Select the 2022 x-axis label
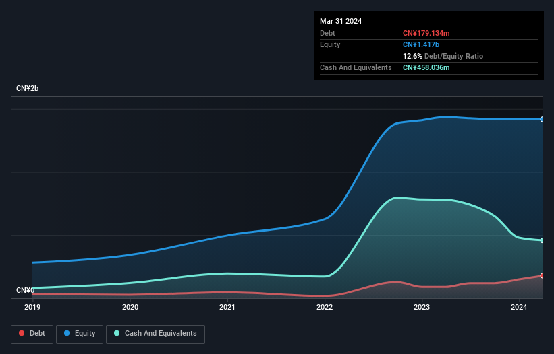This screenshot has width=554, height=354. 325,307
